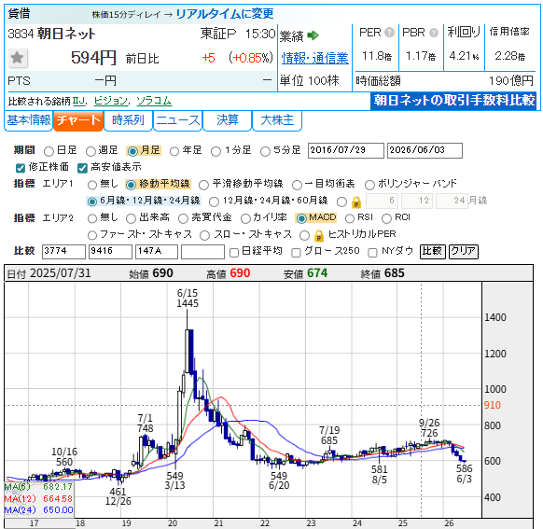The image size is (543, 529).
Task: Click the リアルタイムに変更 link
Action: tap(225, 14)
